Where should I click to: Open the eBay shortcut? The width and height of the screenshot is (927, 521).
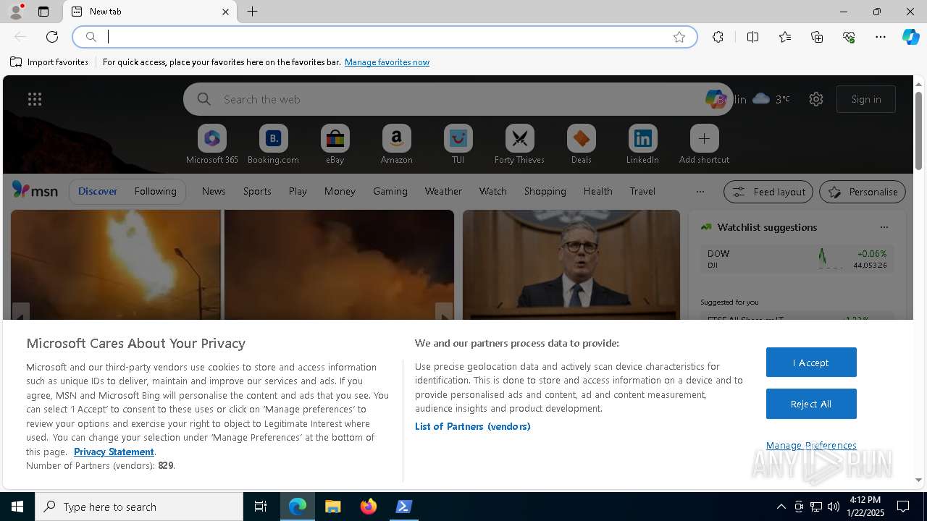(335, 145)
